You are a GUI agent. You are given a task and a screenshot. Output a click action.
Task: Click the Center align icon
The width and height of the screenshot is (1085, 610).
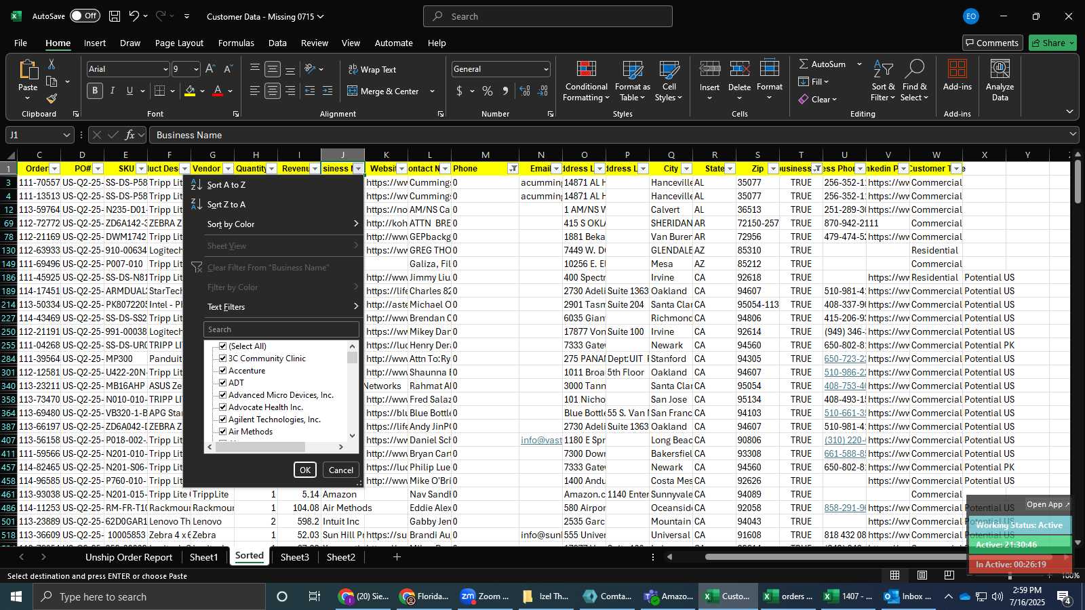[273, 91]
